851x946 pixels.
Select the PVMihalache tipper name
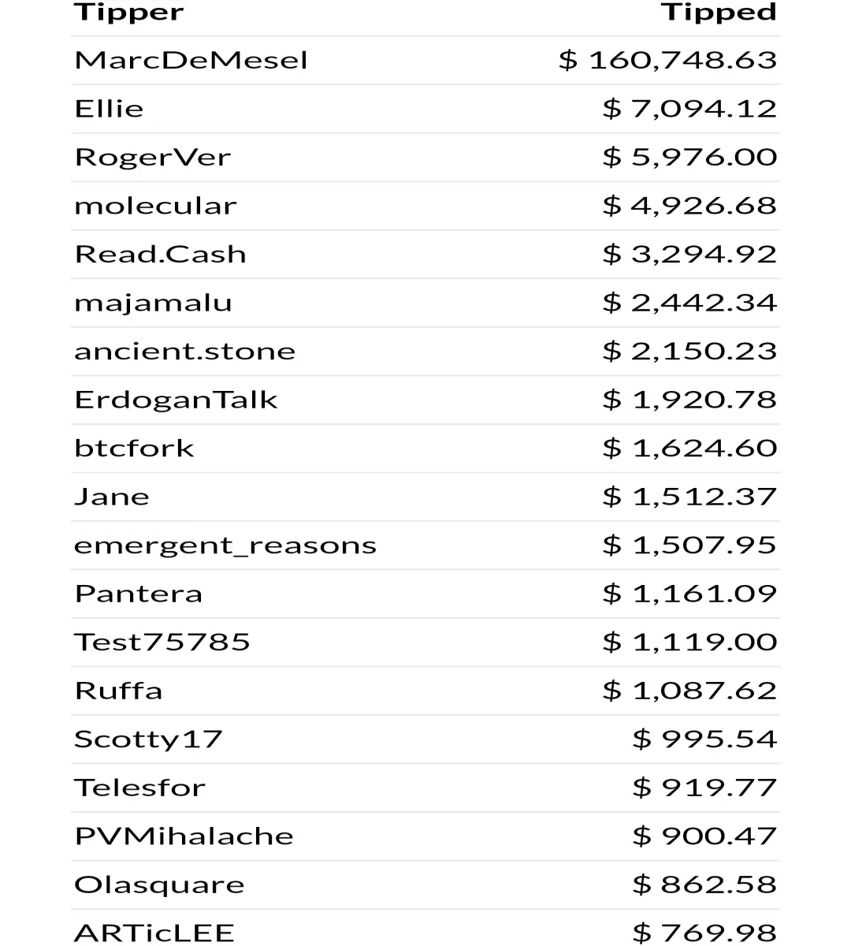[x=184, y=836]
